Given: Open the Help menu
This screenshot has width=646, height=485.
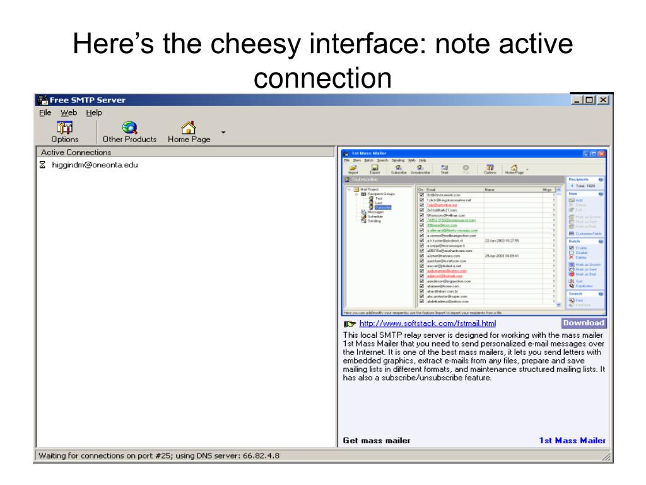Looking at the screenshot, I should [x=94, y=112].
